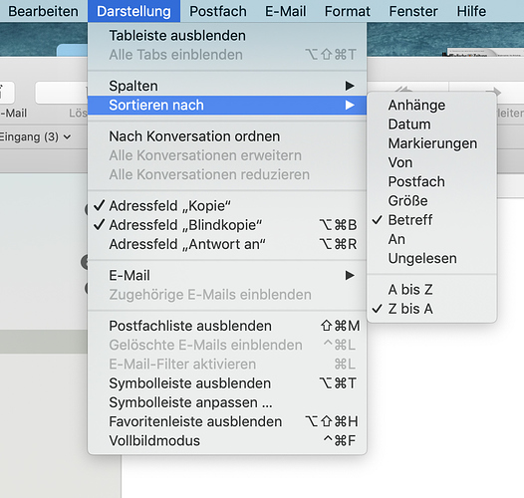Expand the E-Mail submenu entry
This screenshot has width=524, height=498.
(227, 276)
